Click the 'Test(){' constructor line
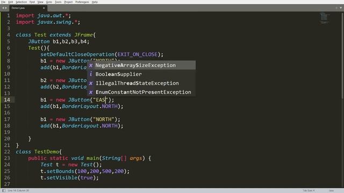 pos(39,48)
